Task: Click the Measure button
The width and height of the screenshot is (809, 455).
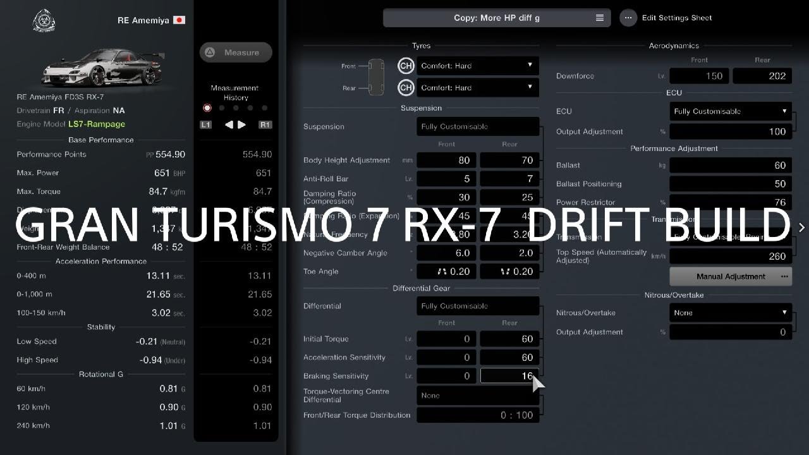Action: 236,52
